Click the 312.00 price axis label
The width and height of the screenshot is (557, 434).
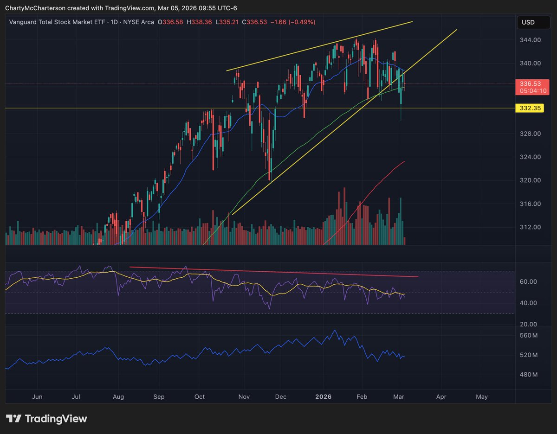[530, 228]
